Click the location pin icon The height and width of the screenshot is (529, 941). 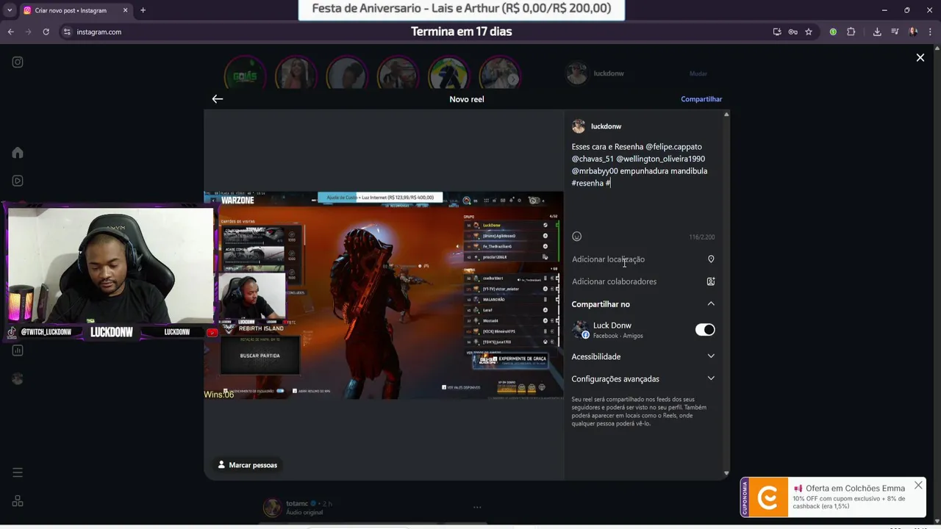click(711, 259)
